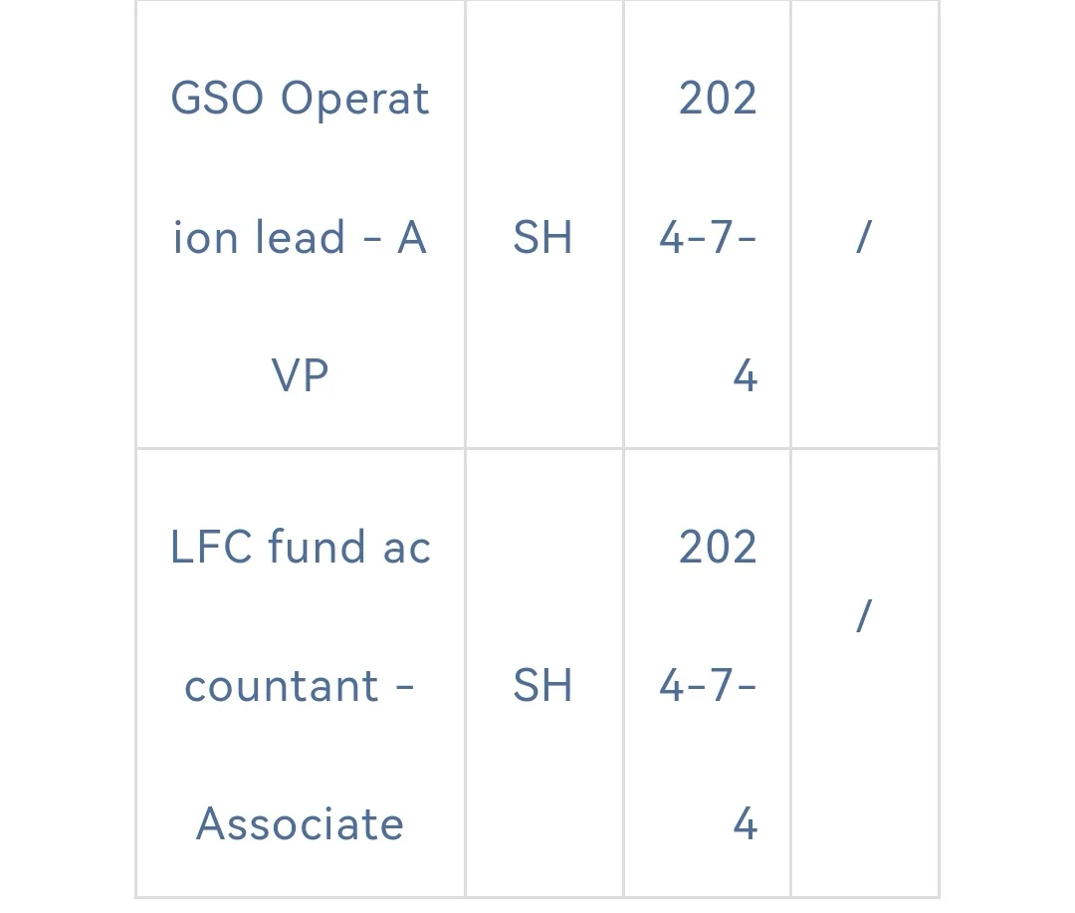Click the 'LFC fund ac' text line
Image resolution: width=1075 pixels, height=913 pixels.
(300, 548)
